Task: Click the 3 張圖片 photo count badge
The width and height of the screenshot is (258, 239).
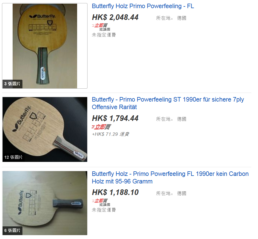Action: click(12, 84)
